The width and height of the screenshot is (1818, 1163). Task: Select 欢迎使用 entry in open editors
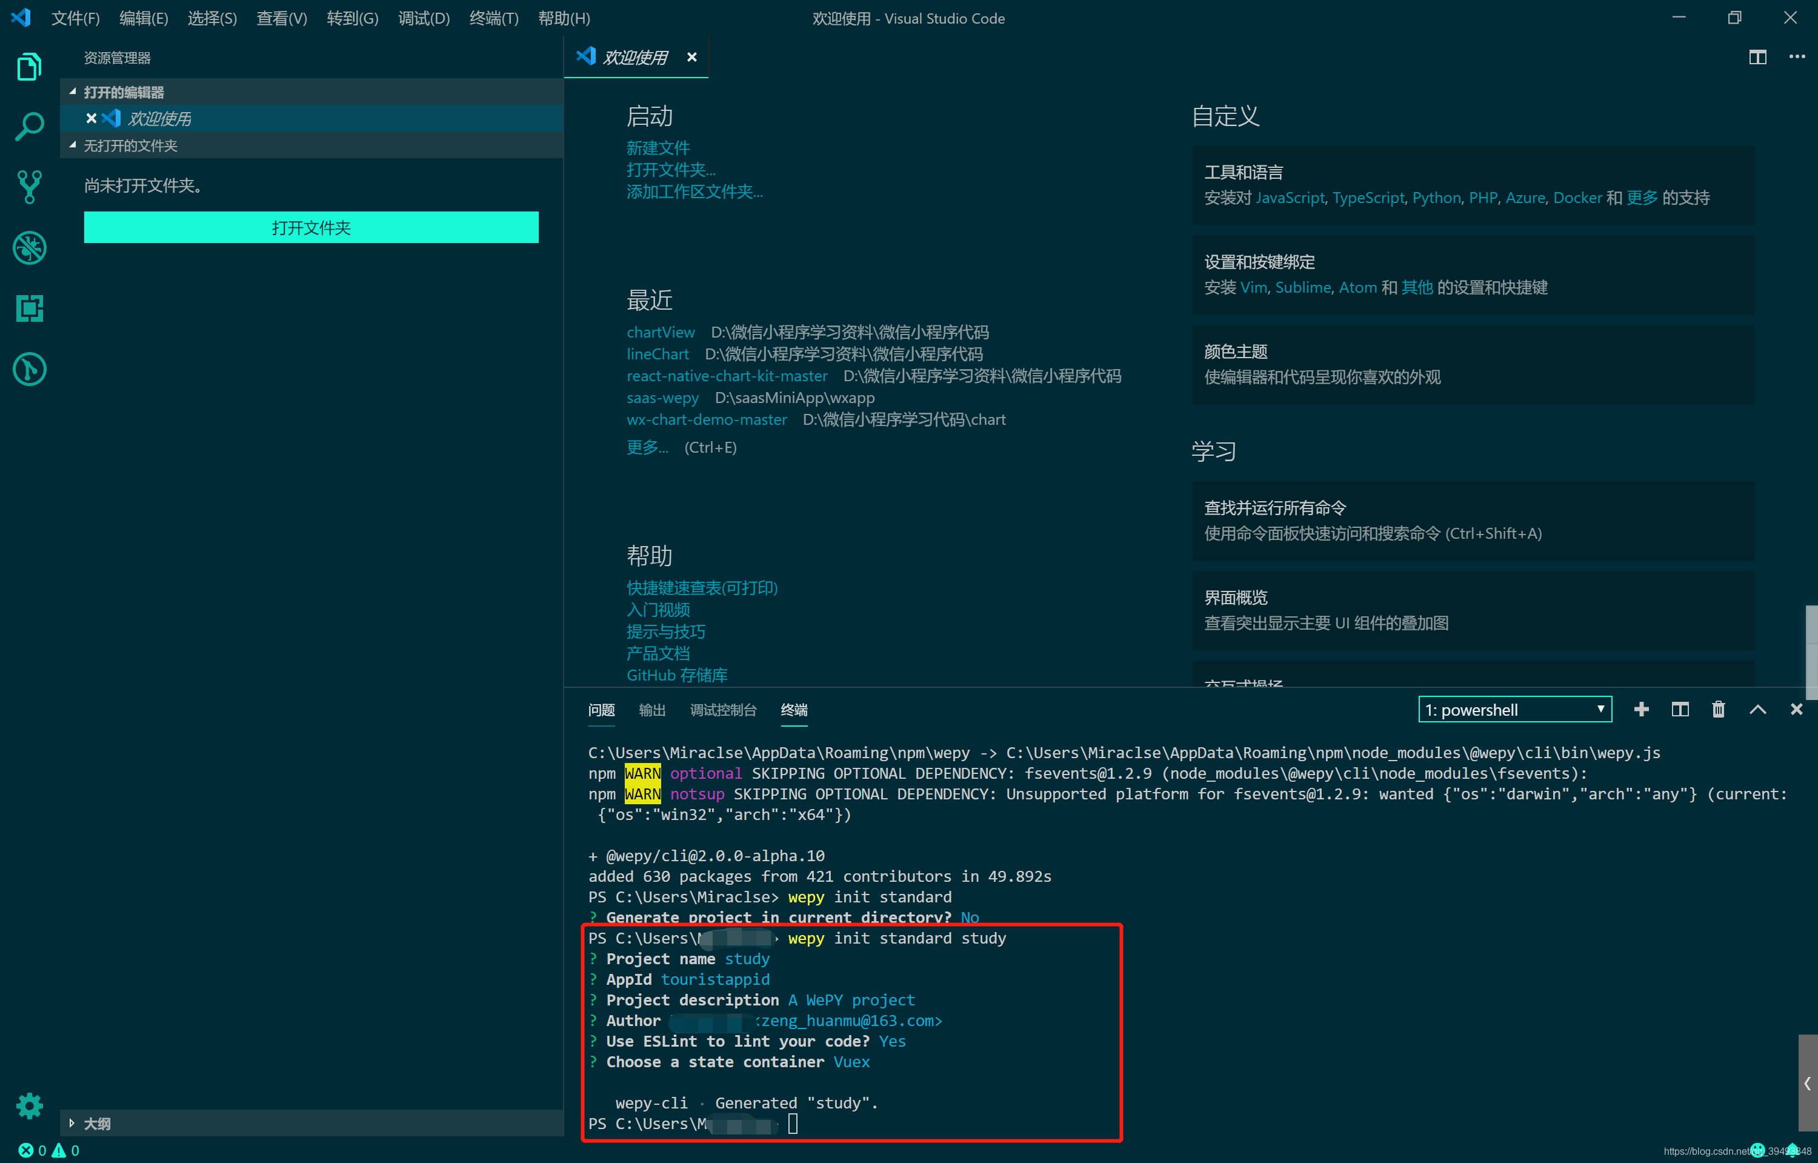point(311,119)
